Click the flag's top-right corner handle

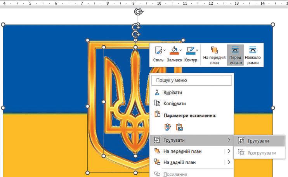click(273, 24)
